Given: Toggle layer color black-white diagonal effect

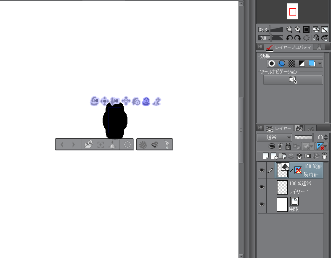Looking at the screenshot, I should (302, 63).
